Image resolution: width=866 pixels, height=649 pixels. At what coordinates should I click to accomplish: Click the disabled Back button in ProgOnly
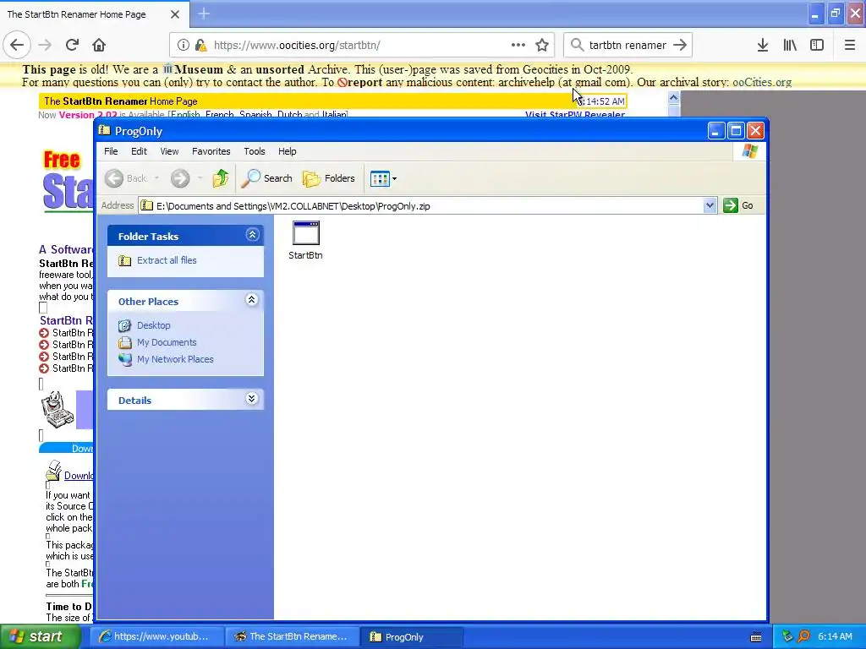point(126,178)
